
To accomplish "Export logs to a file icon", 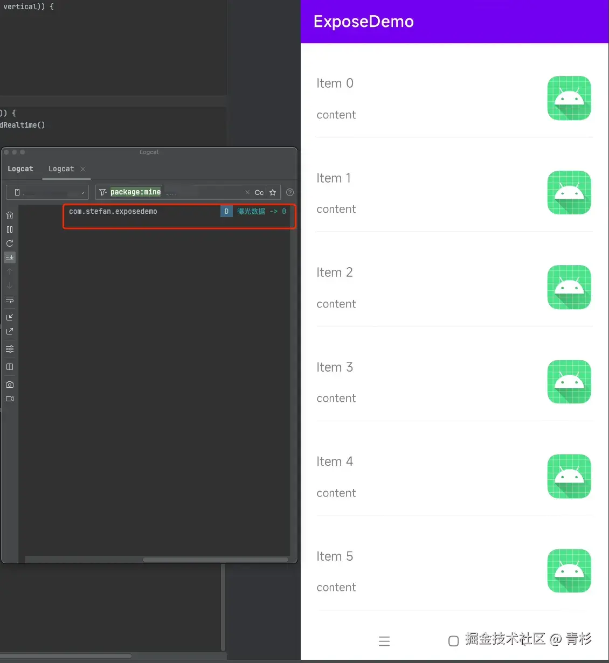I will 10,331.
